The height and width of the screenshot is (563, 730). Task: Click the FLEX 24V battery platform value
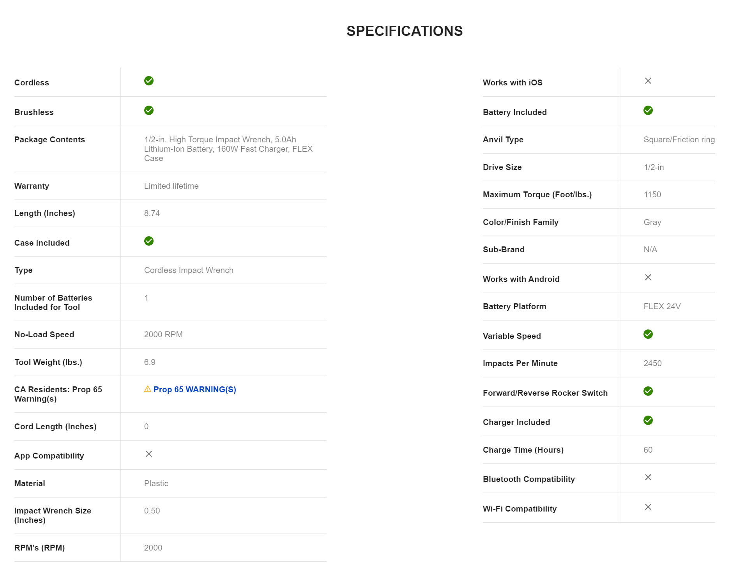(662, 306)
